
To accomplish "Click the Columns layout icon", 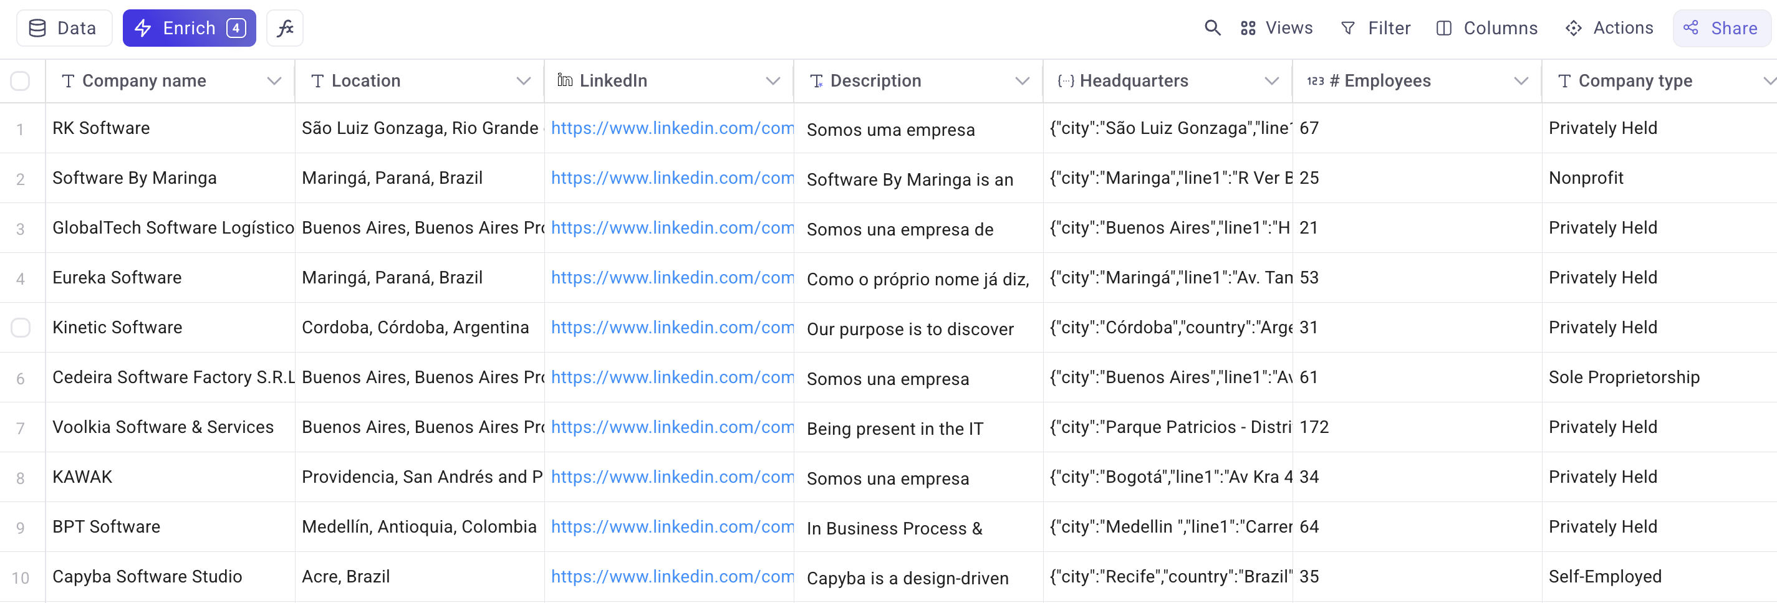I will pyautogui.click(x=1444, y=28).
